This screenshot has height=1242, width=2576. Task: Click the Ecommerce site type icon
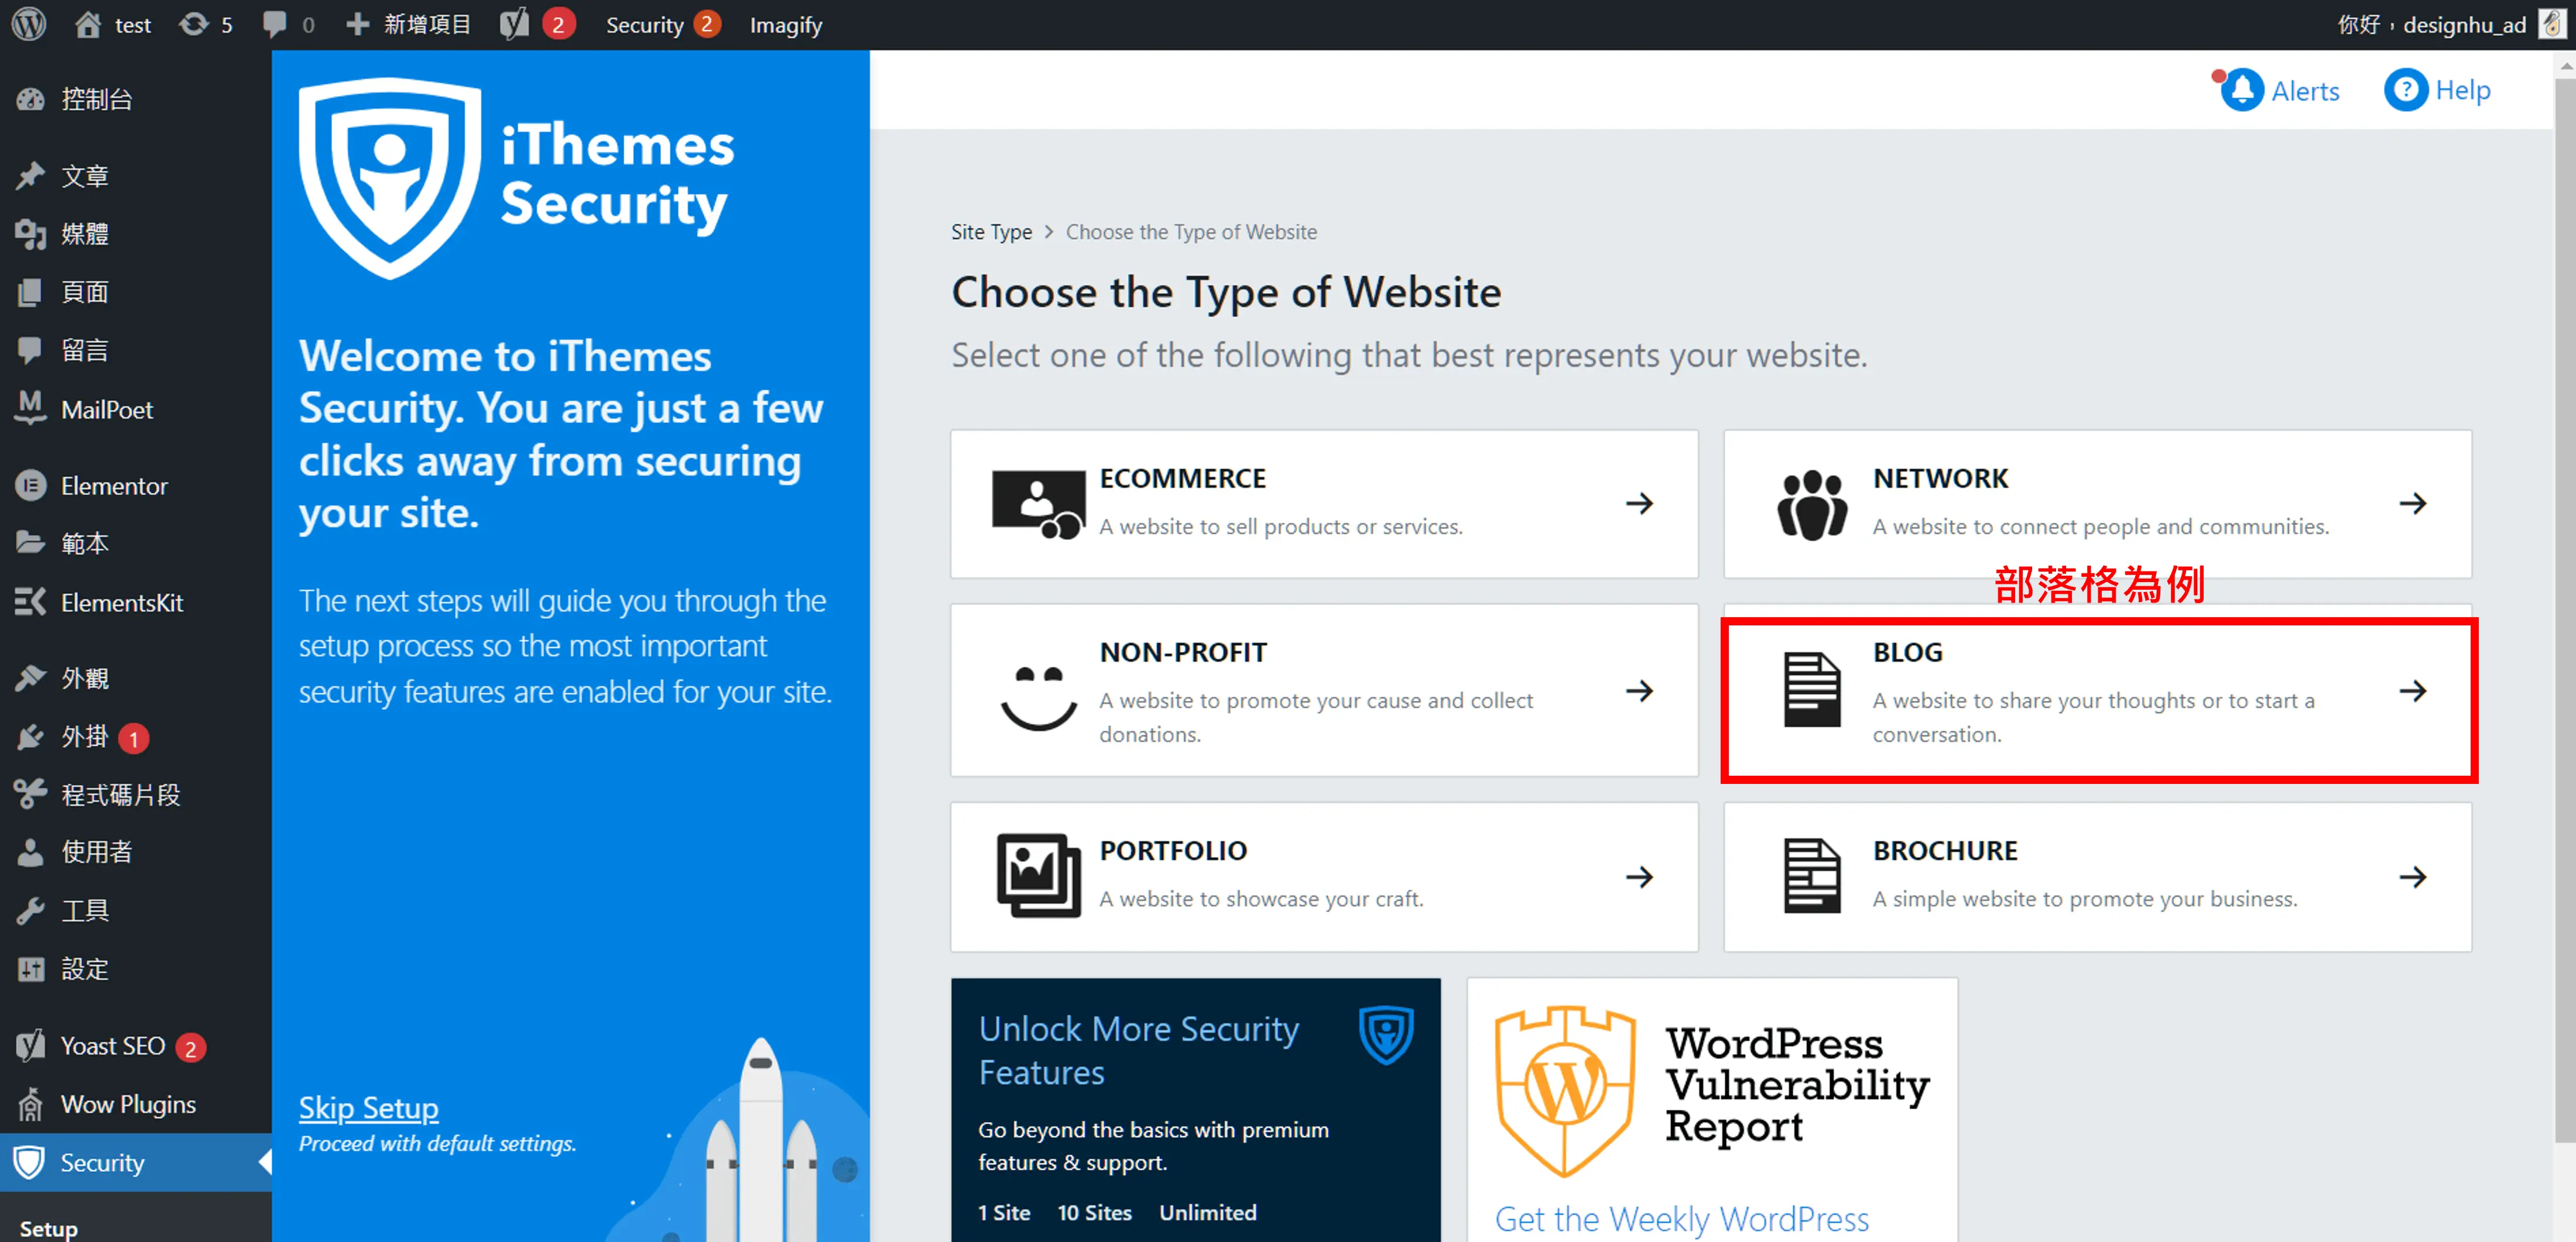pyautogui.click(x=1038, y=504)
